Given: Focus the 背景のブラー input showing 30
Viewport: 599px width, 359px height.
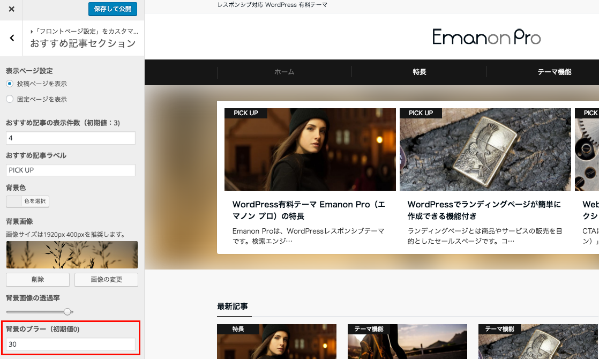Looking at the screenshot, I should point(71,344).
